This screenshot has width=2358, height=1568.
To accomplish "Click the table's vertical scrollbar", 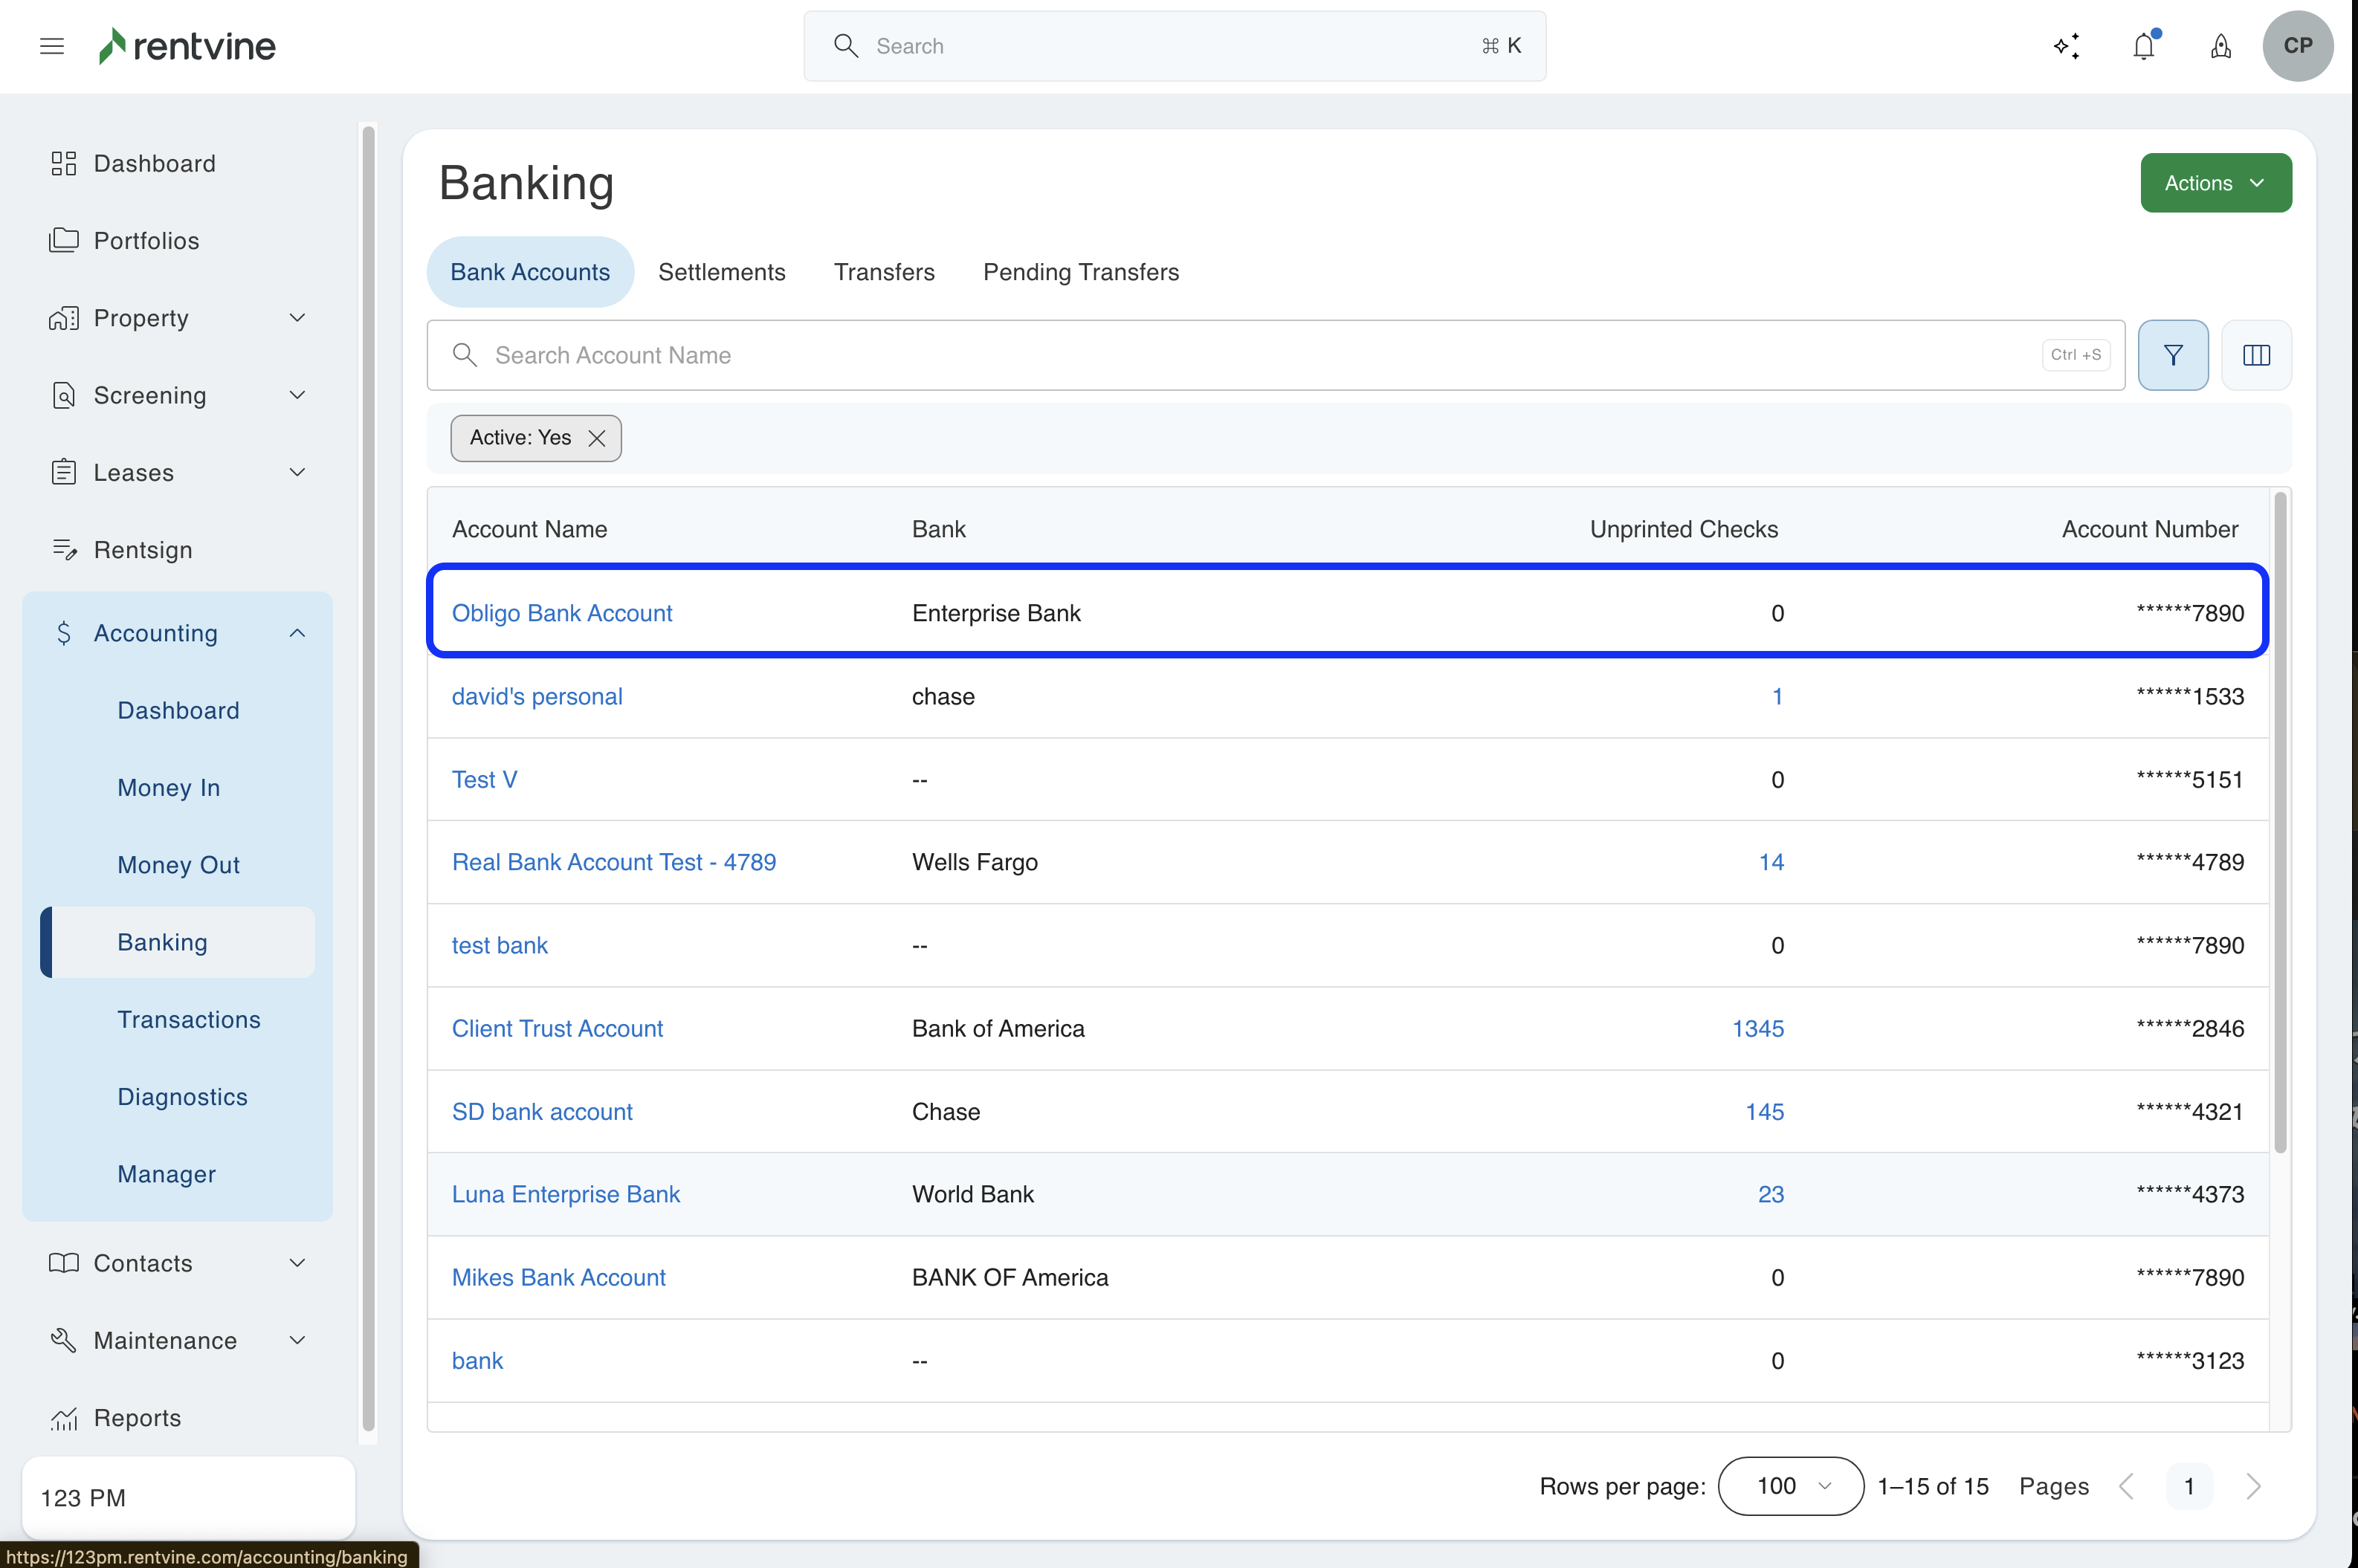I will tap(2280, 820).
